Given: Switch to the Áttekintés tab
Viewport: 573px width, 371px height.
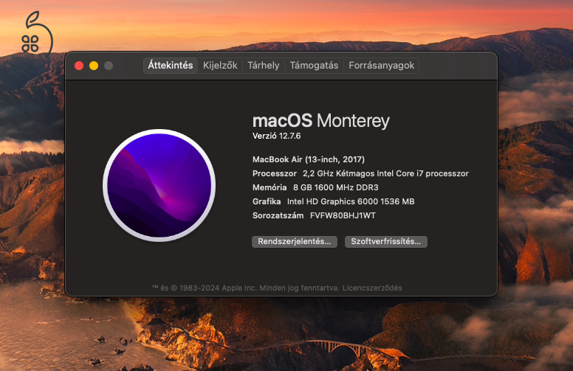Looking at the screenshot, I should [x=171, y=66].
